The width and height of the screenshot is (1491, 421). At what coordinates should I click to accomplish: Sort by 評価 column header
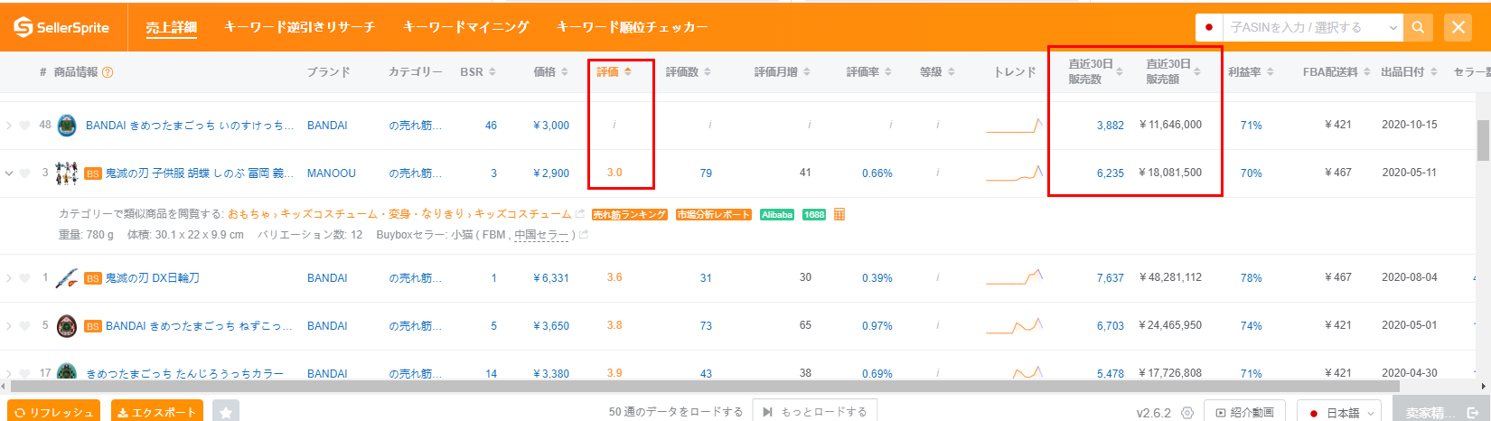pyautogui.click(x=614, y=72)
